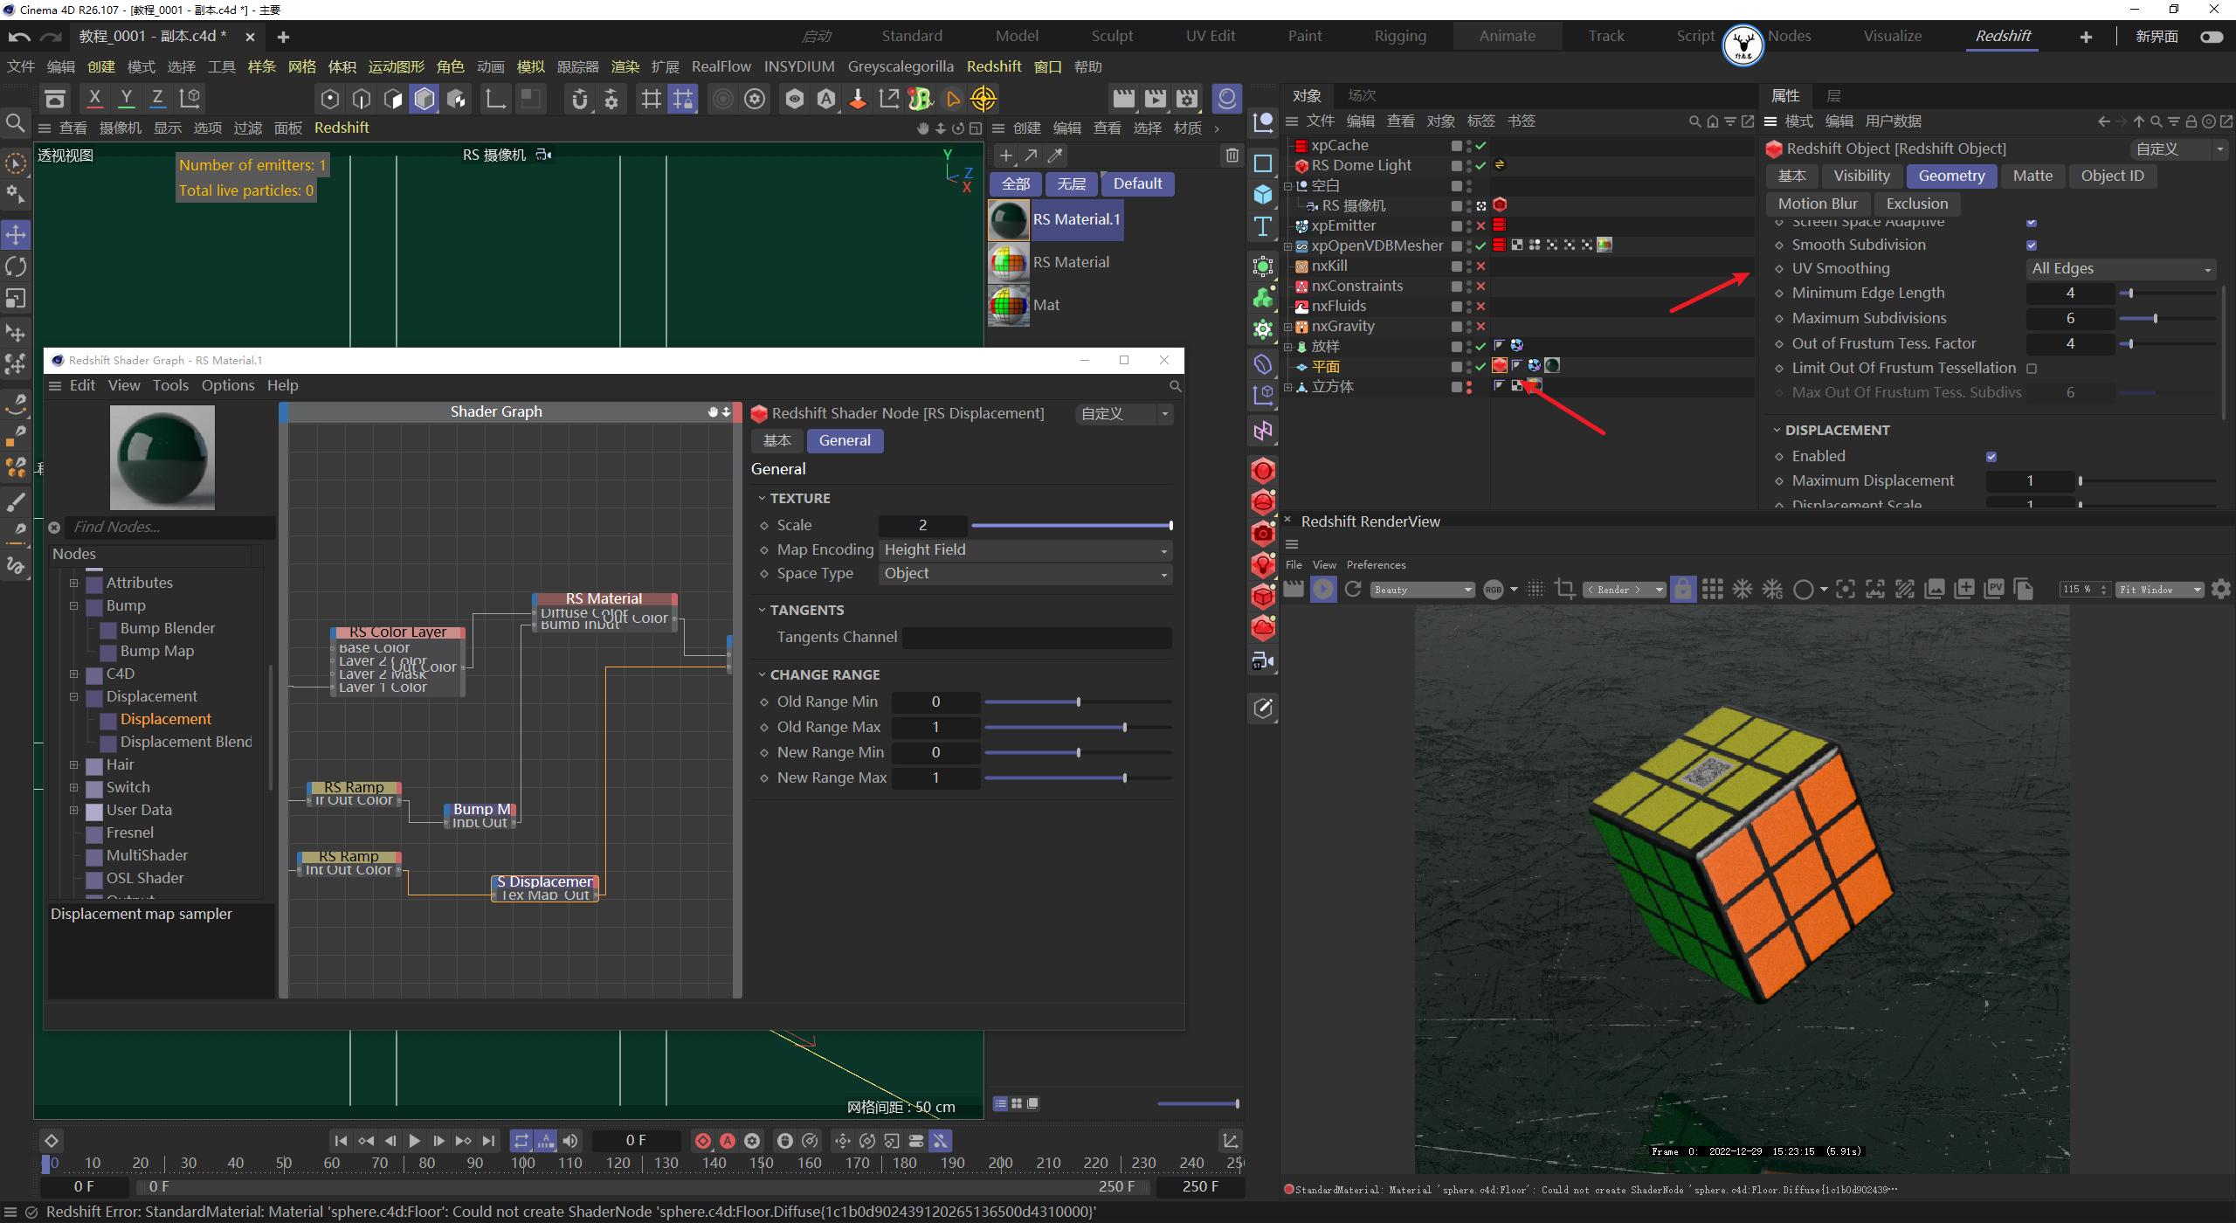Select the Move tool in the left toolbar
Viewport: 2236px width, 1223px height.
coord(16,234)
